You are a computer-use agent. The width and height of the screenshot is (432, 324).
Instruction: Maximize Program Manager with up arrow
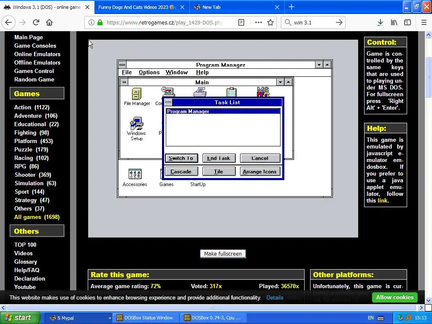pos(327,65)
